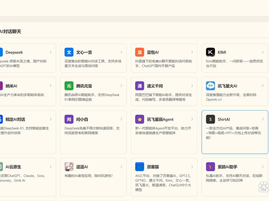Click description '一款全方位AI产品'
Image resolution: width=269 pixels, height=201 pixels.
click(233, 133)
